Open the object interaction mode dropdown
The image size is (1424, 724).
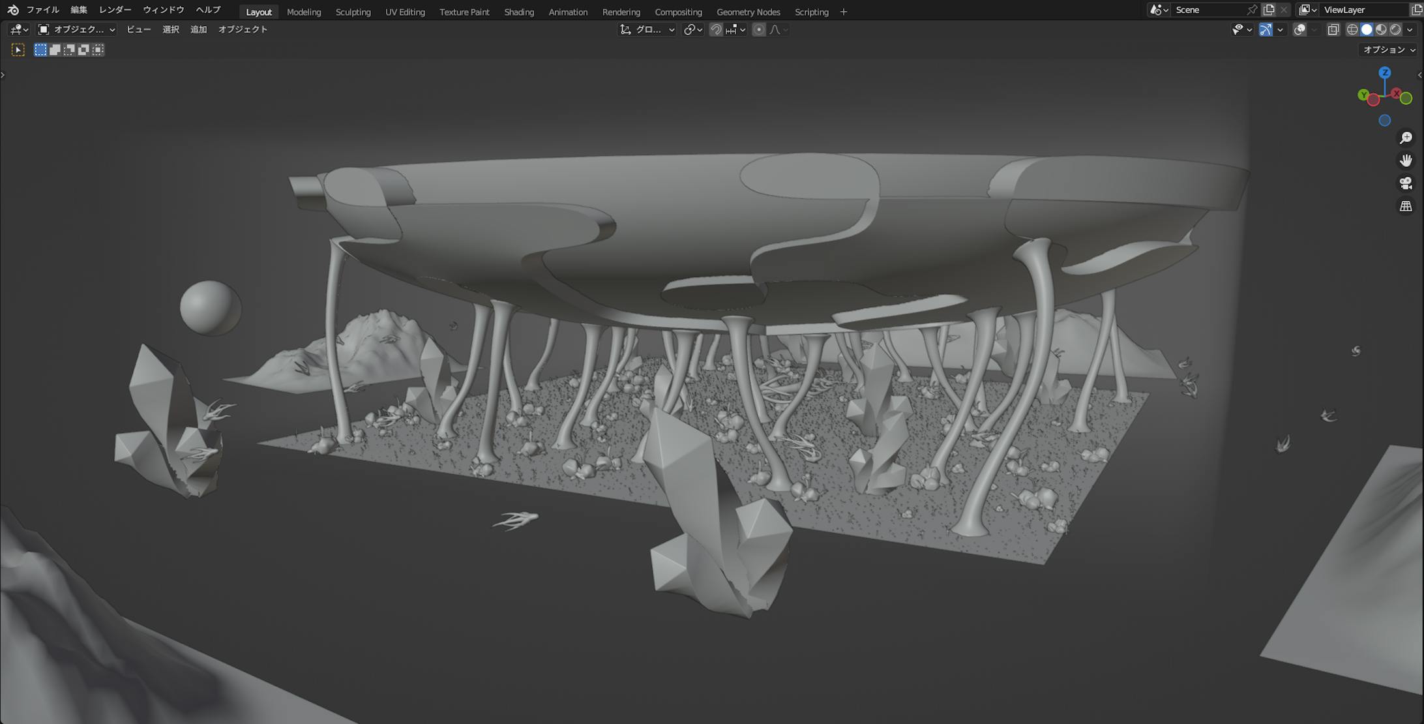[x=76, y=29]
